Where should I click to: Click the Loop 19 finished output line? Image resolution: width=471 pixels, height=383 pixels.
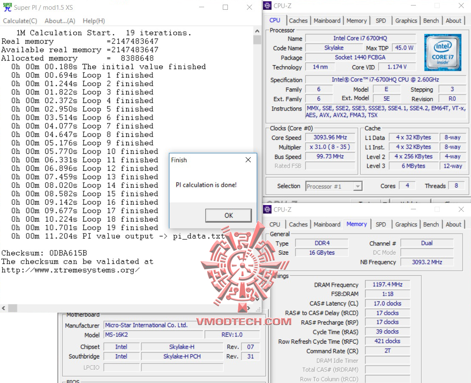(x=85, y=228)
